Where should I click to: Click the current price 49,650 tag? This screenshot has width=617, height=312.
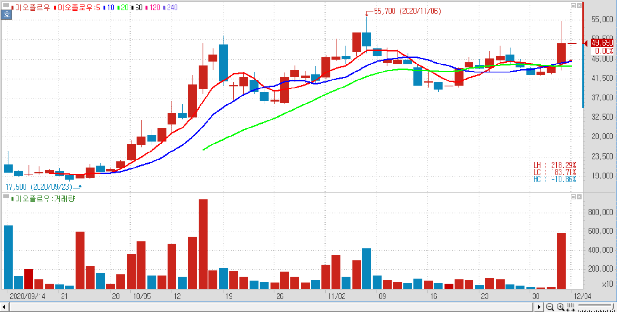(x=602, y=43)
